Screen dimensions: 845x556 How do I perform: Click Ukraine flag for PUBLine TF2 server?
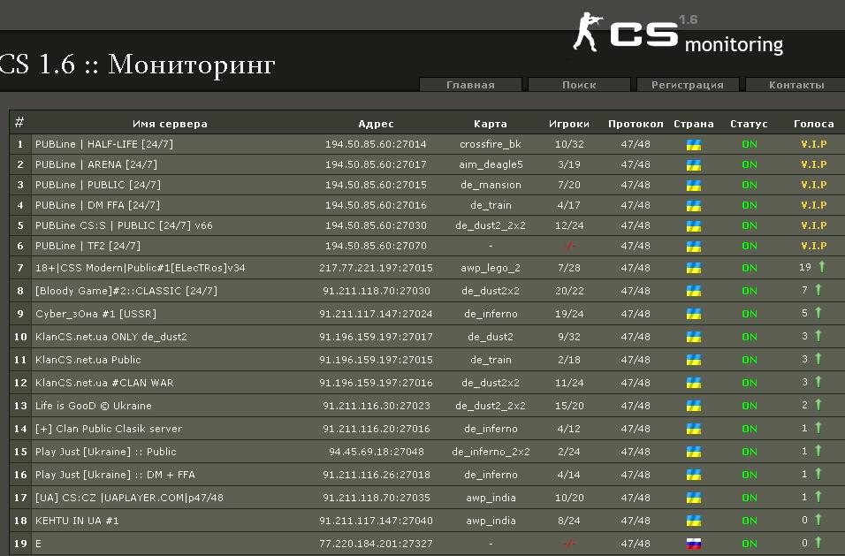click(x=694, y=247)
